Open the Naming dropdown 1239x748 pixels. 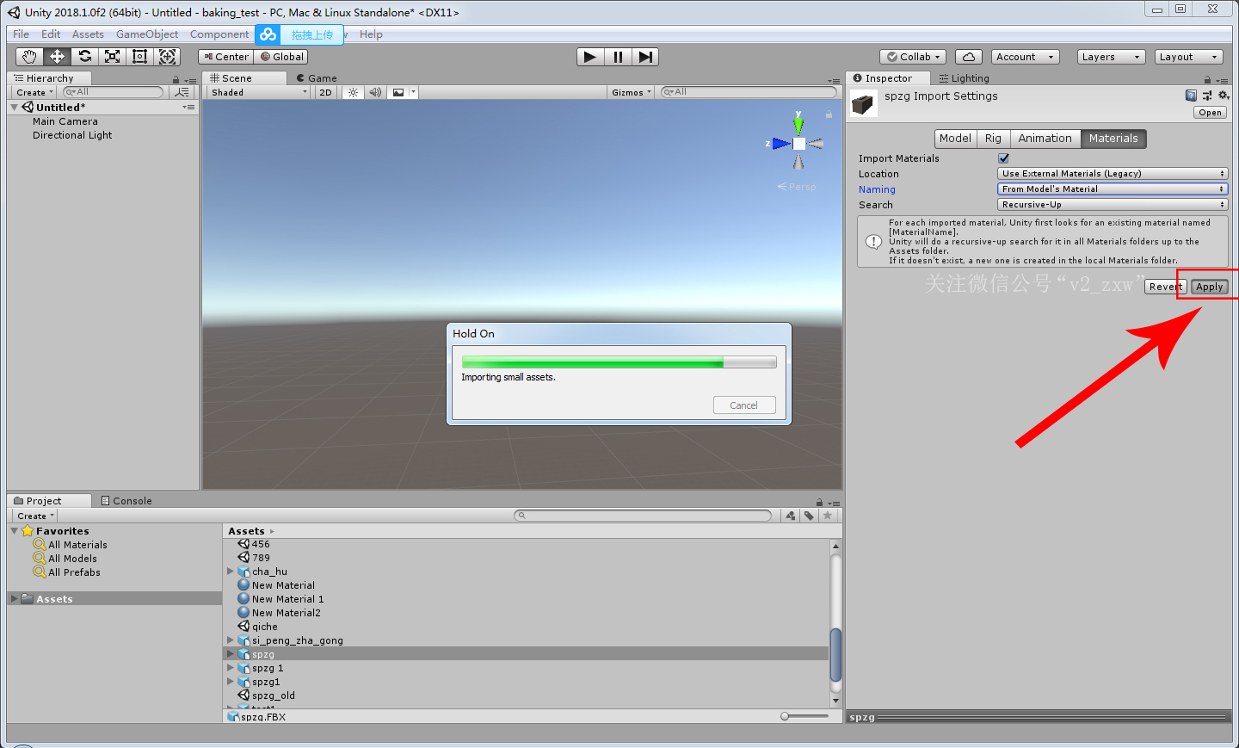(x=1112, y=189)
